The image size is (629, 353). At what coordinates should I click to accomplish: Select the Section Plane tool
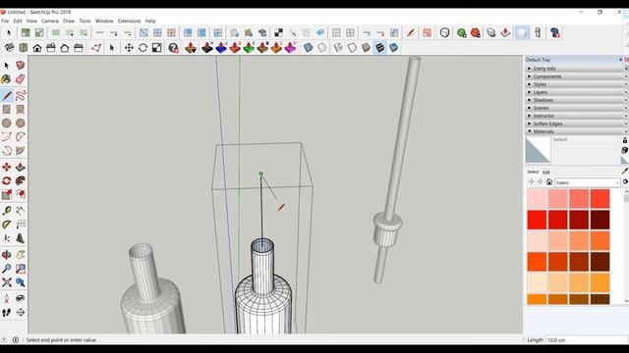point(21,313)
